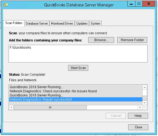Minimize the Database Server Manager window
This screenshot has width=158, height=136.
tap(131, 4)
